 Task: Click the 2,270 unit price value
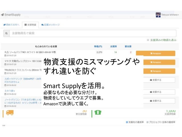(99, 52)
